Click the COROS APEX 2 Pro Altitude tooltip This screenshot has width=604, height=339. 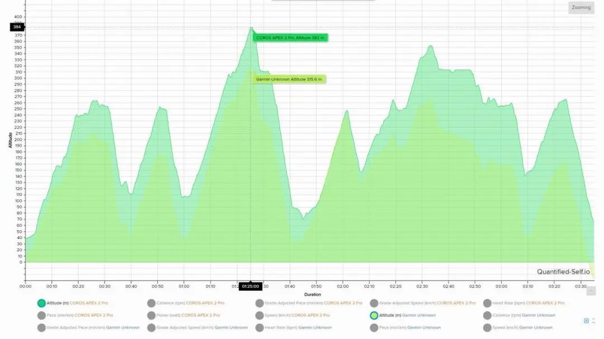click(290, 38)
